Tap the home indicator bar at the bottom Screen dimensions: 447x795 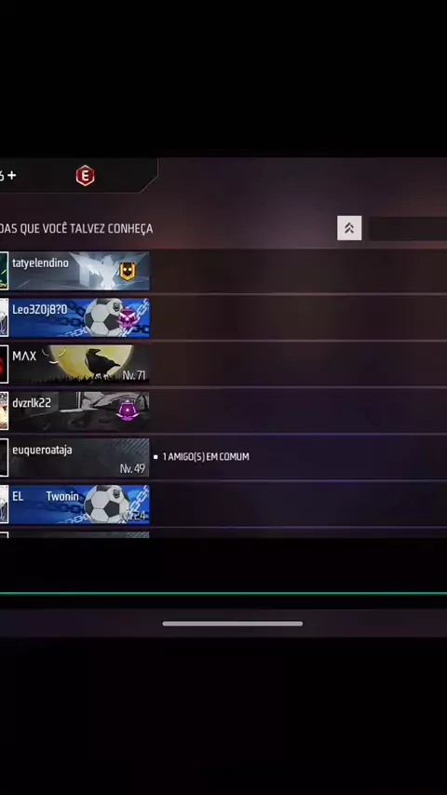[x=233, y=624]
